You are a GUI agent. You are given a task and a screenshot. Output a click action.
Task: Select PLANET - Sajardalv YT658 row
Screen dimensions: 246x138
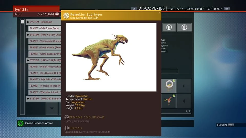tap(45, 79)
